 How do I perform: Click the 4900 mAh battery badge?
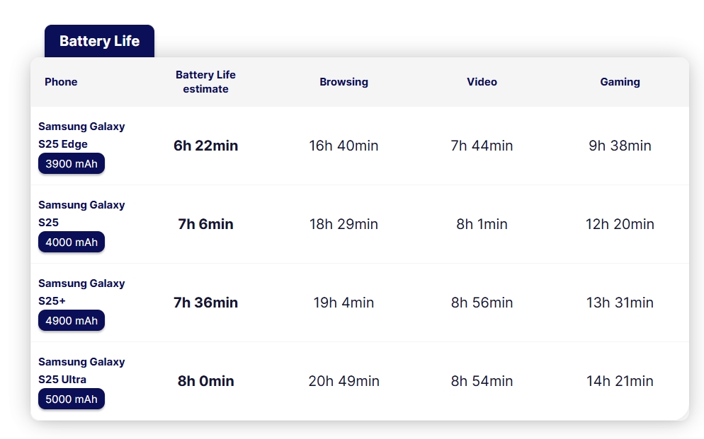pyautogui.click(x=72, y=320)
